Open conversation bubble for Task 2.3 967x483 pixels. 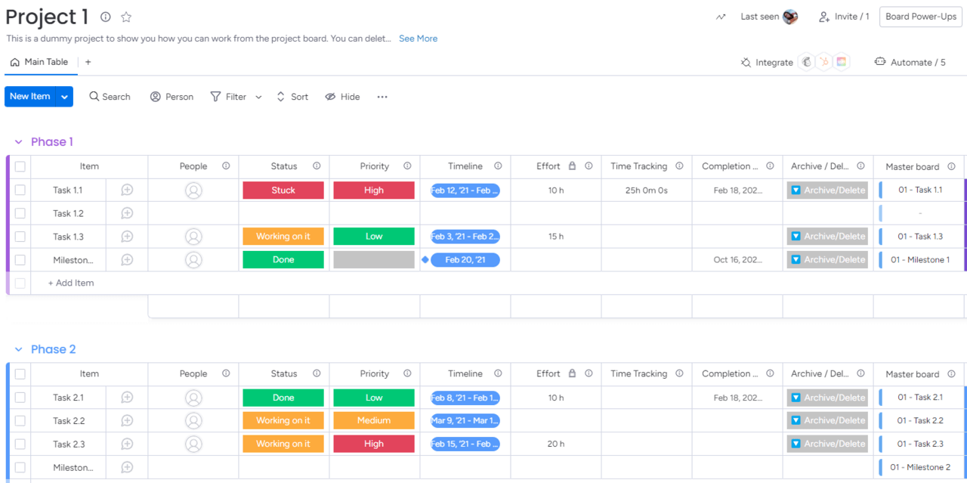[127, 444]
